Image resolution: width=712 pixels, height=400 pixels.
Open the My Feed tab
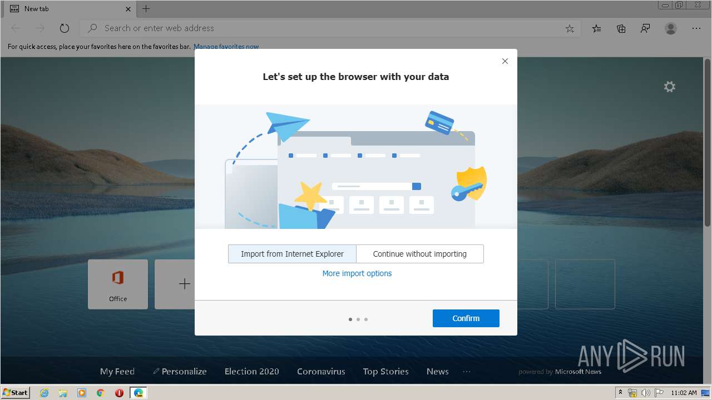117,372
